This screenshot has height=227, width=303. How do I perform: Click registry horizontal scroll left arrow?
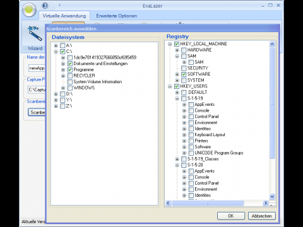168,203
